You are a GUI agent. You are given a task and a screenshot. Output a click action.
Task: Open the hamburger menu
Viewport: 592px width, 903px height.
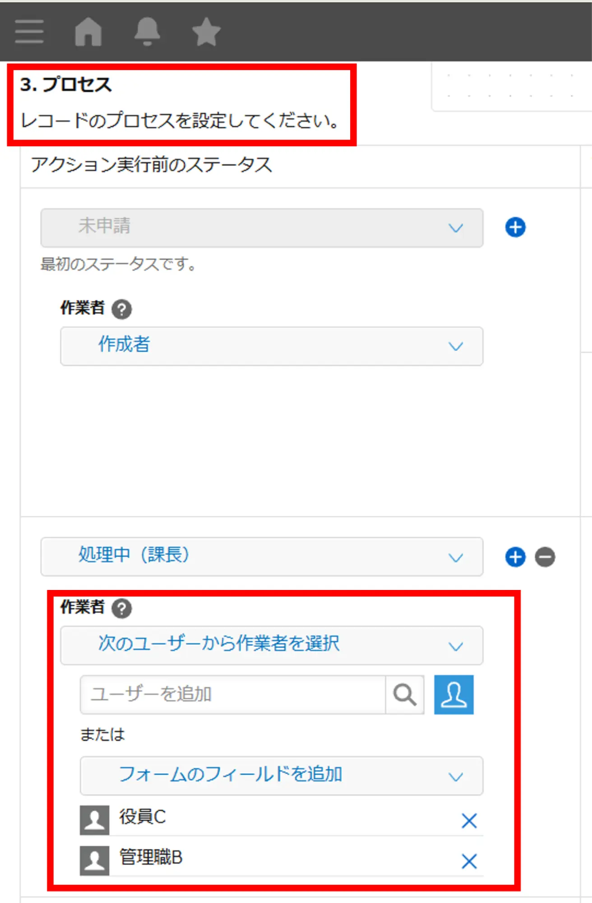tap(29, 32)
